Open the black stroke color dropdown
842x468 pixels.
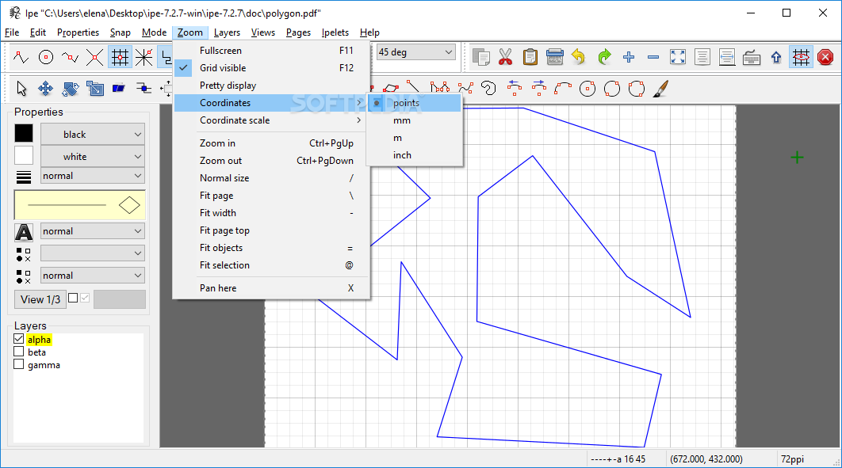pos(93,134)
